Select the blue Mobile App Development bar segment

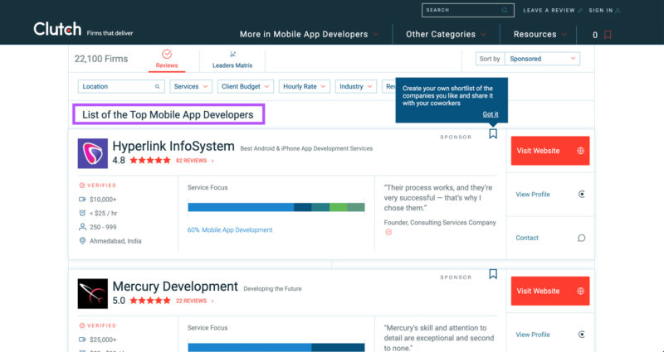[241, 207]
